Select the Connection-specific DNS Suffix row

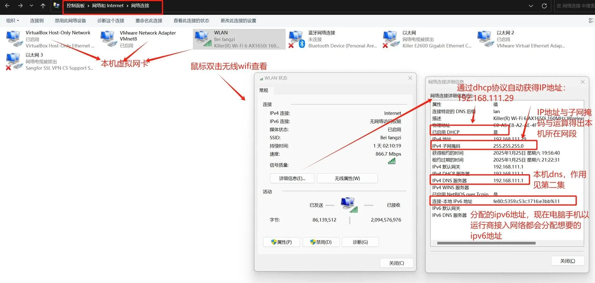tap(507, 111)
